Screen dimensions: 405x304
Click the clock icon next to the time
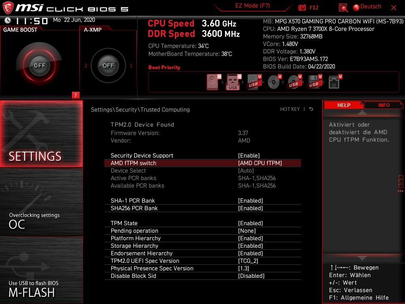tap(8, 20)
